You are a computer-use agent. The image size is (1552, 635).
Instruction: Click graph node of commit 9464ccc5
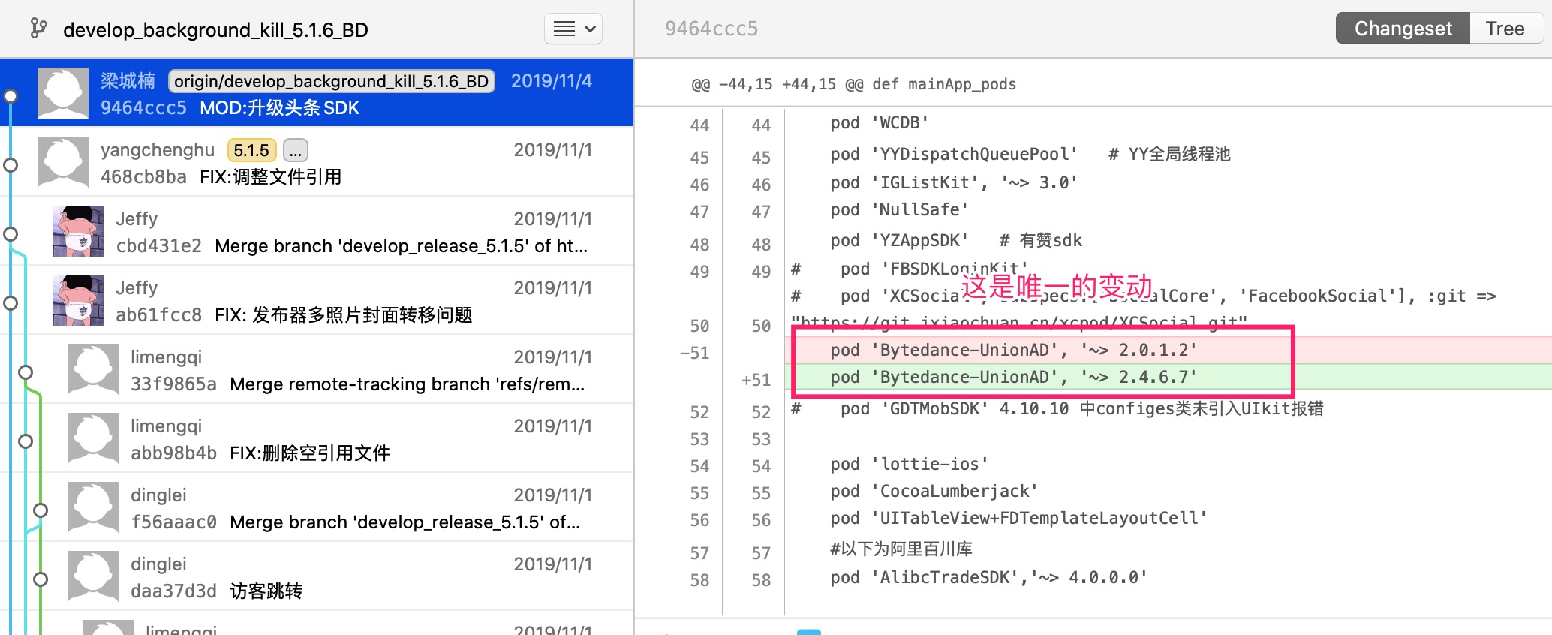pyautogui.click(x=11, y=96)
